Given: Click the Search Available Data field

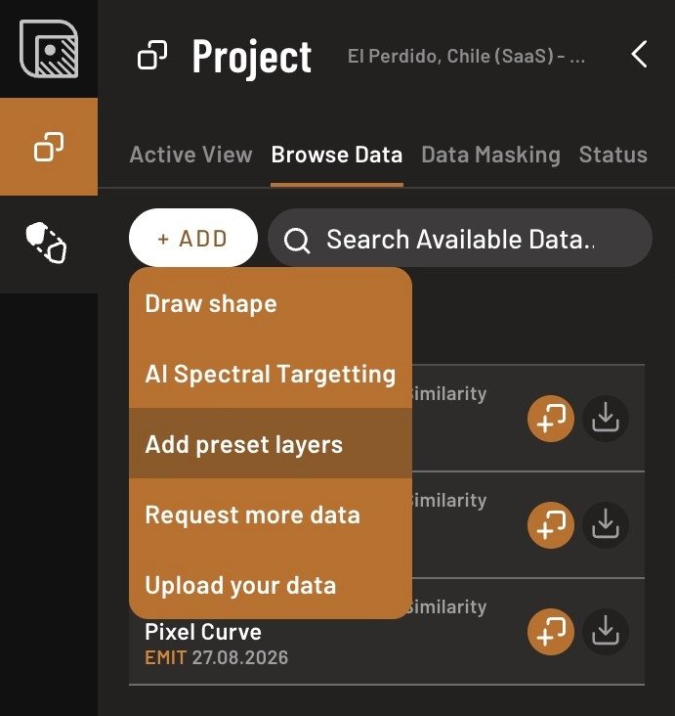Looking at the screenshot, I should (460, 238).
